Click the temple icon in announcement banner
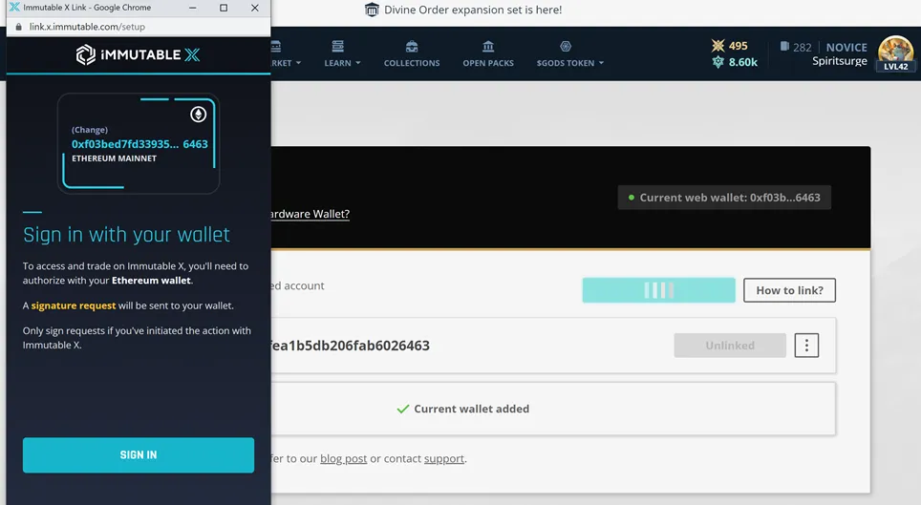 [372, 10]
